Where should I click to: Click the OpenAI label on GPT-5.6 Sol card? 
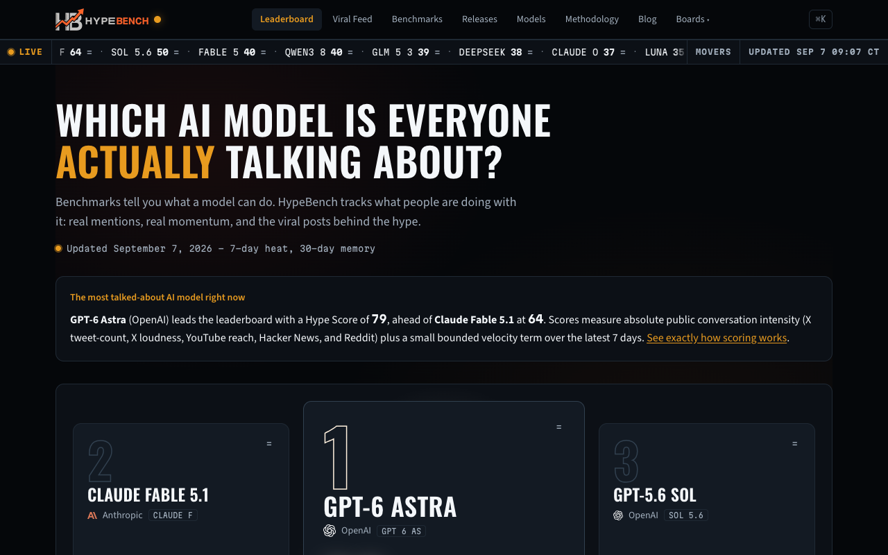[643, 515]
